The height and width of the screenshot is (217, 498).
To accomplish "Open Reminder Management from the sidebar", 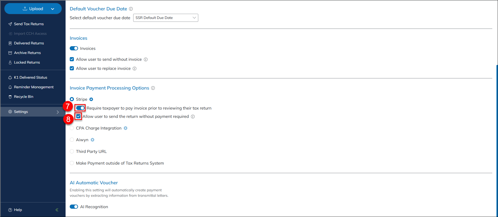I will tap(34, 87).
